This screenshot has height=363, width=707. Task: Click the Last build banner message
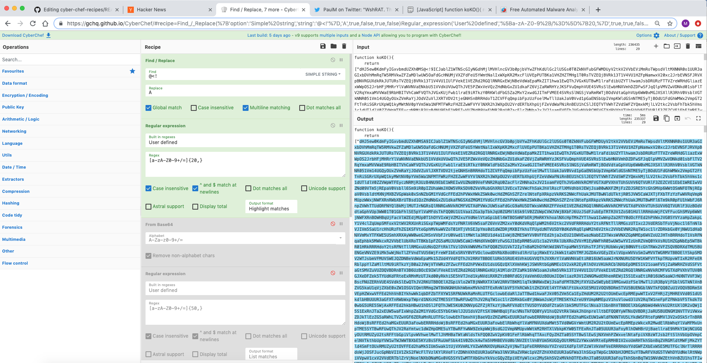click(354, 35)
